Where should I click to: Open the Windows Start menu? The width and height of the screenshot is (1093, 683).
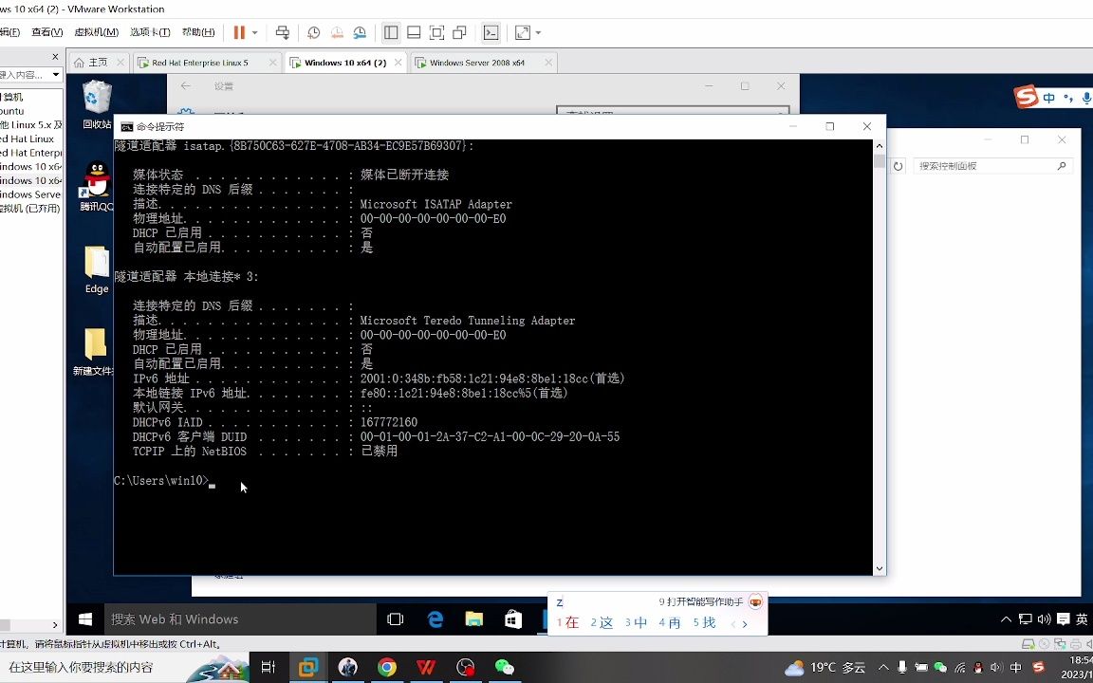[x=84, y=618]
